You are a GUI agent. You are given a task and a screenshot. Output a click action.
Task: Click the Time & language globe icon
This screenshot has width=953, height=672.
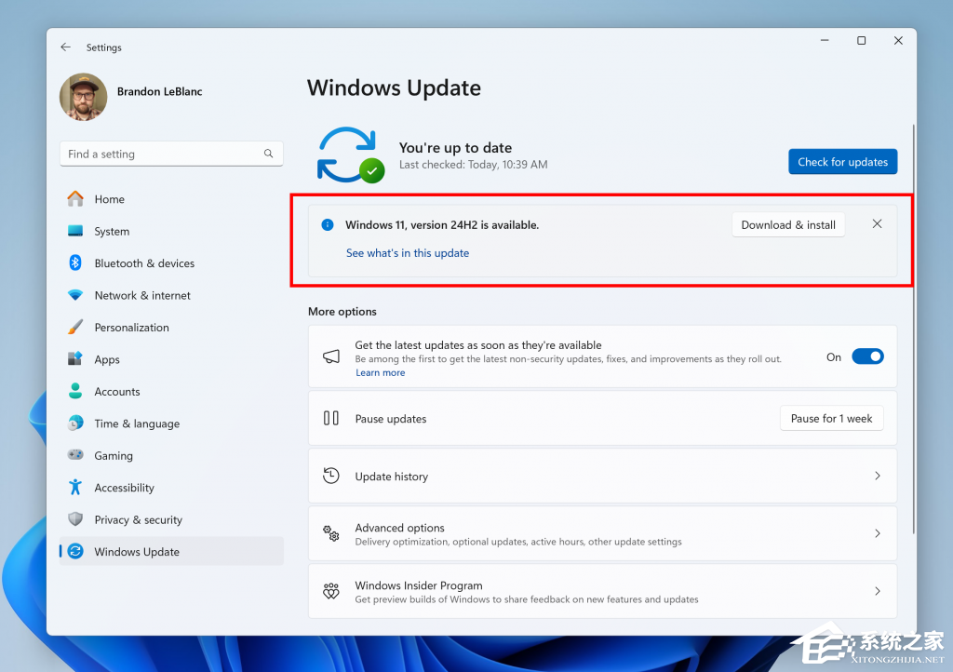[x=75, y=423]
